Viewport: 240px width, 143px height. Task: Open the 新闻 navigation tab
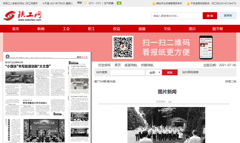coord(41,29)
